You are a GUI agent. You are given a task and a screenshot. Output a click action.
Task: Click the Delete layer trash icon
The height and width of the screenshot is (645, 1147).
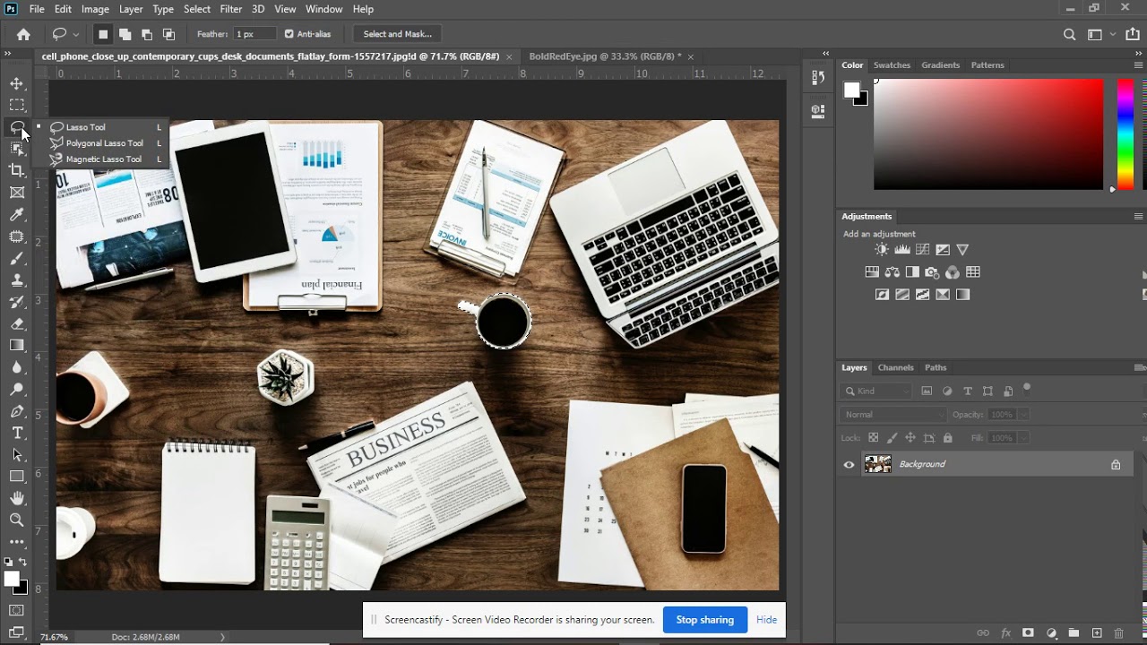click(x=1118, y=633)
